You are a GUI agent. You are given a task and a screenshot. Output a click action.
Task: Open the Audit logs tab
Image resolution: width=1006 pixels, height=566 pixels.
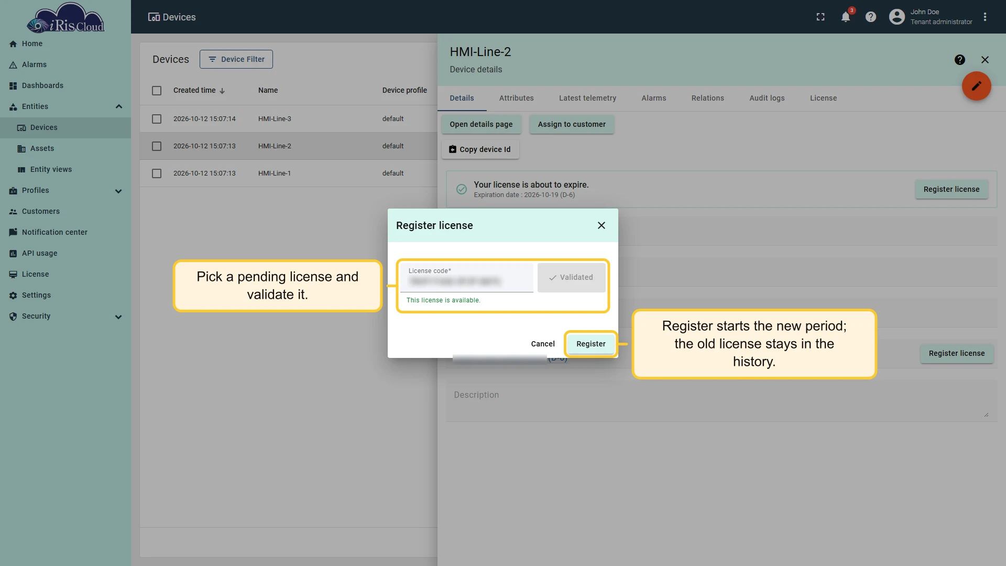pos(767,98)
